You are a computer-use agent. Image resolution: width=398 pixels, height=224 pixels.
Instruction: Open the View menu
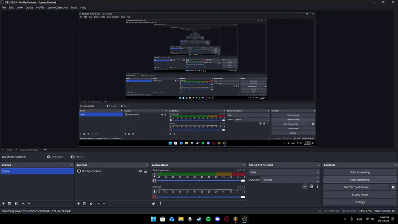pos(19,8)
